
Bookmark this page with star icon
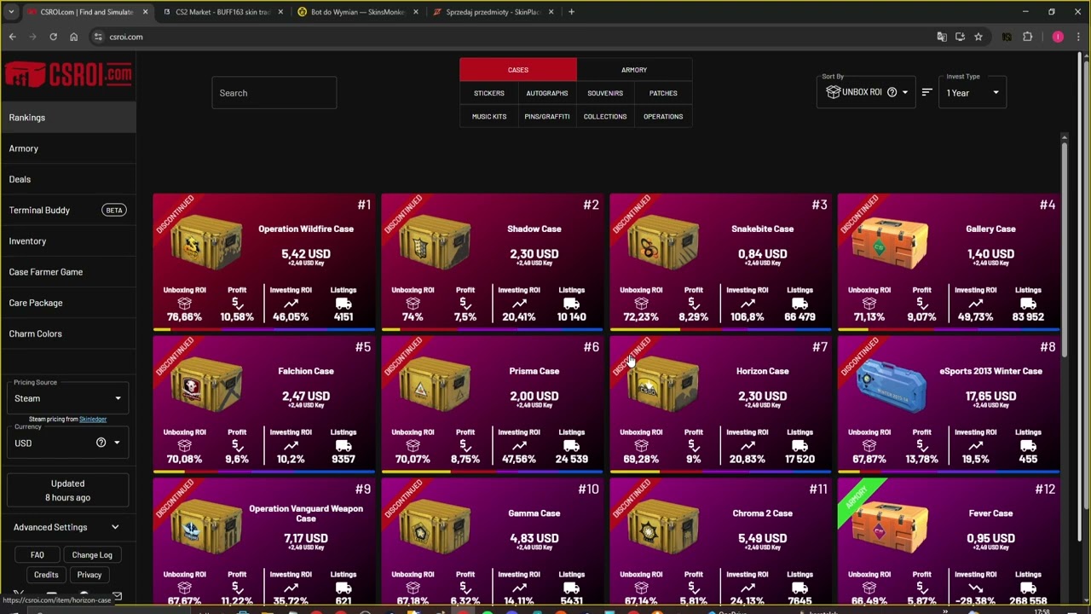click(978, 37)
